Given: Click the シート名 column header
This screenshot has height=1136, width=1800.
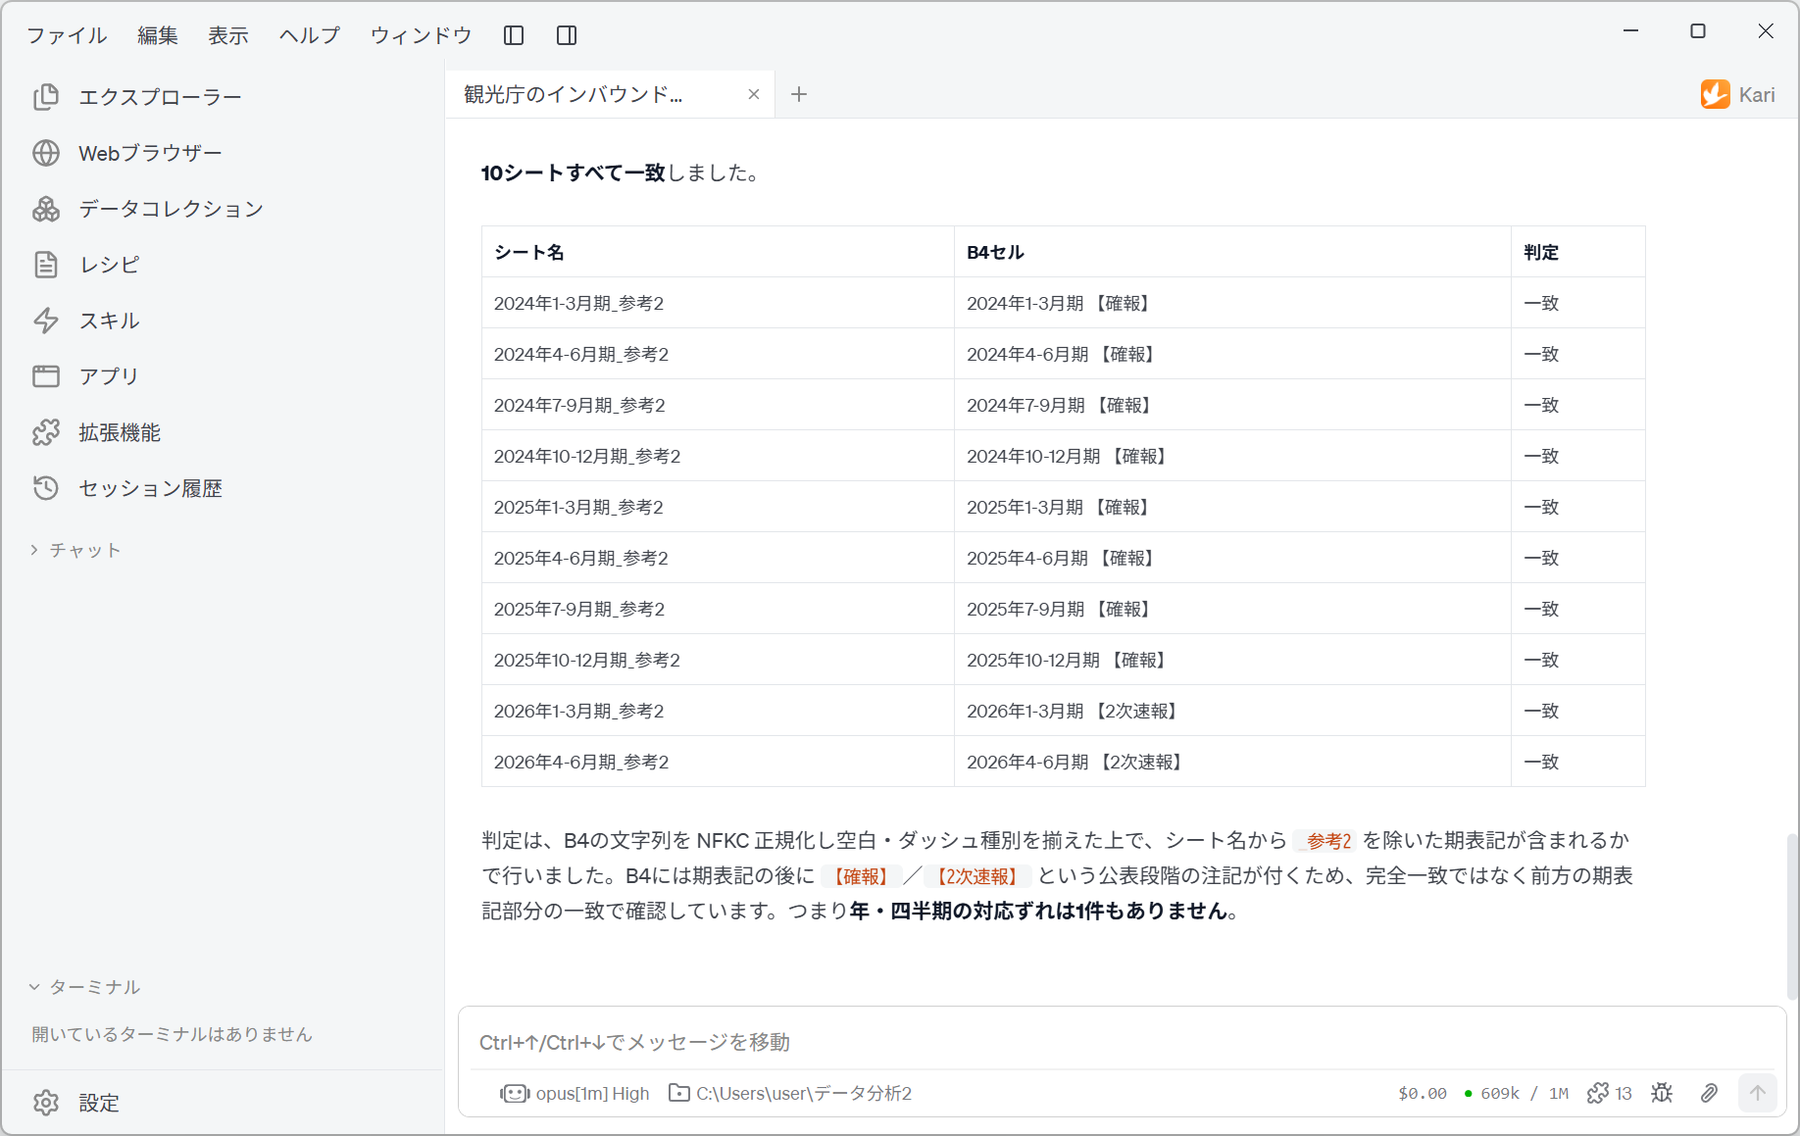Looking at the screenshot, I should 718,252.
